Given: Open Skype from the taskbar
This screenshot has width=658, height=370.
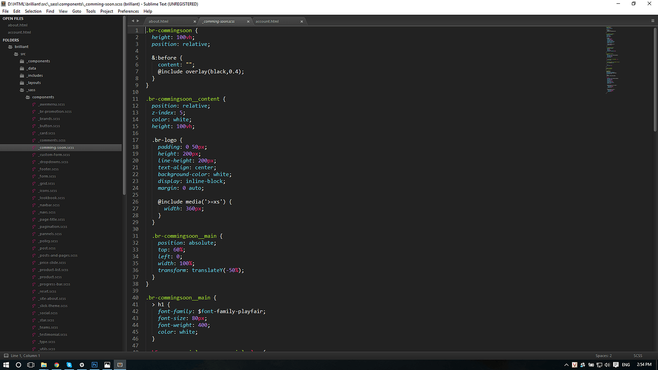Looking at the screenshot, I should [x=69, y=365].
